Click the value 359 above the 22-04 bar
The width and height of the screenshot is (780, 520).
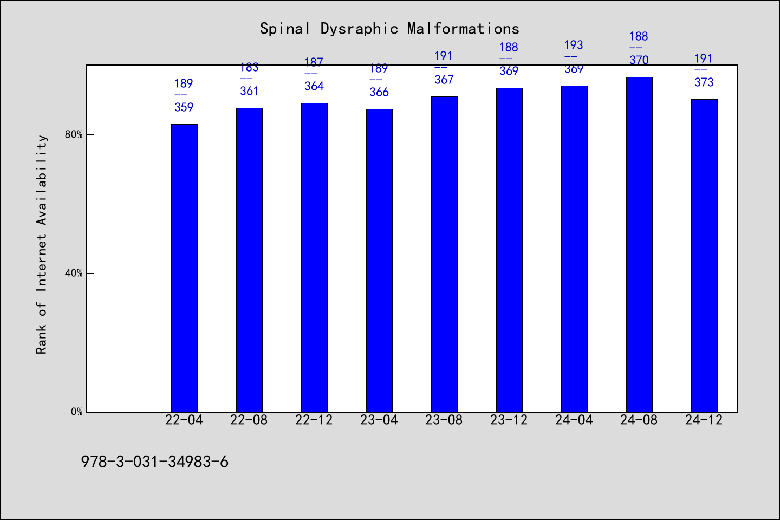click(x=184, y=107)
